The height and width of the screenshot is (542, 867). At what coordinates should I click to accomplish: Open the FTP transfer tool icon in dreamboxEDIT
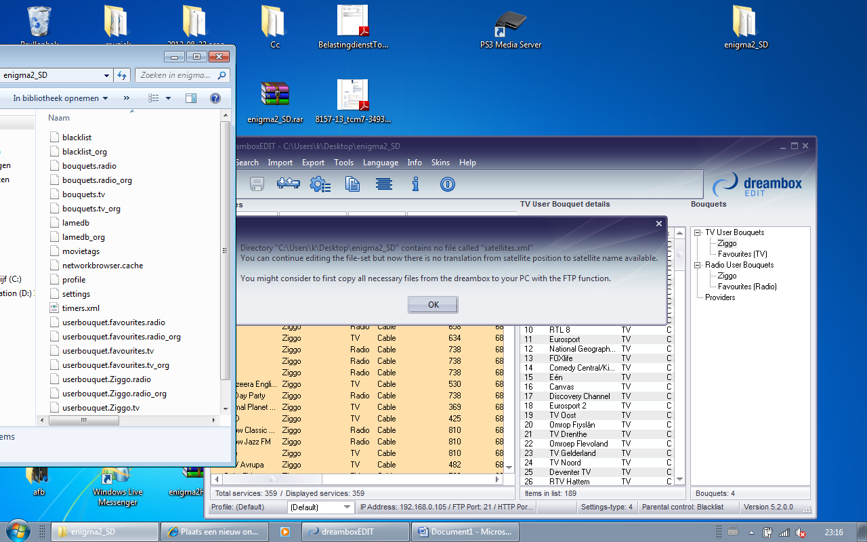pos(289,184)
